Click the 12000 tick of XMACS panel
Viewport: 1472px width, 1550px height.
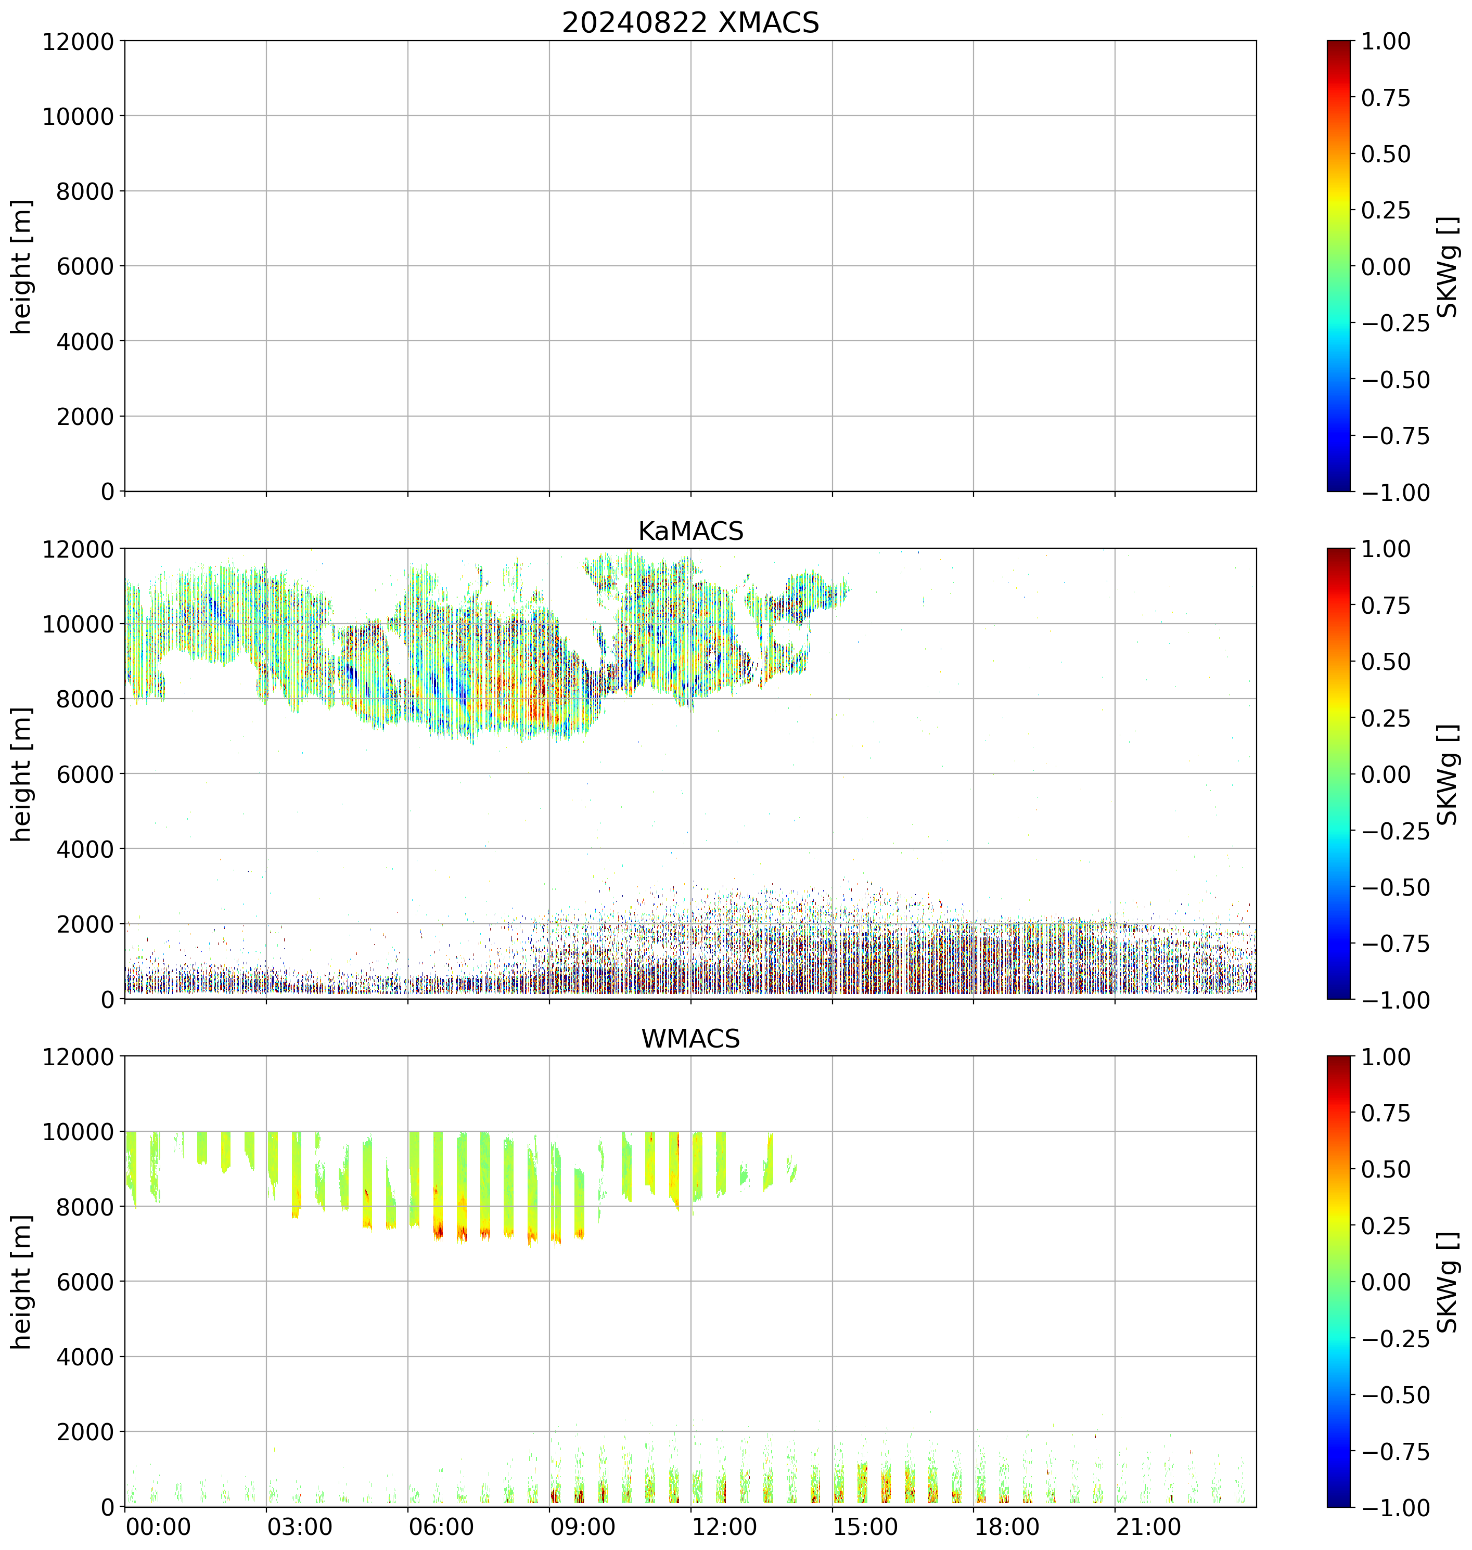click(x=78, y=42)
